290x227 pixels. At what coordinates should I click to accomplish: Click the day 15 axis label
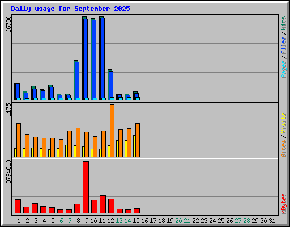(136, 221)
